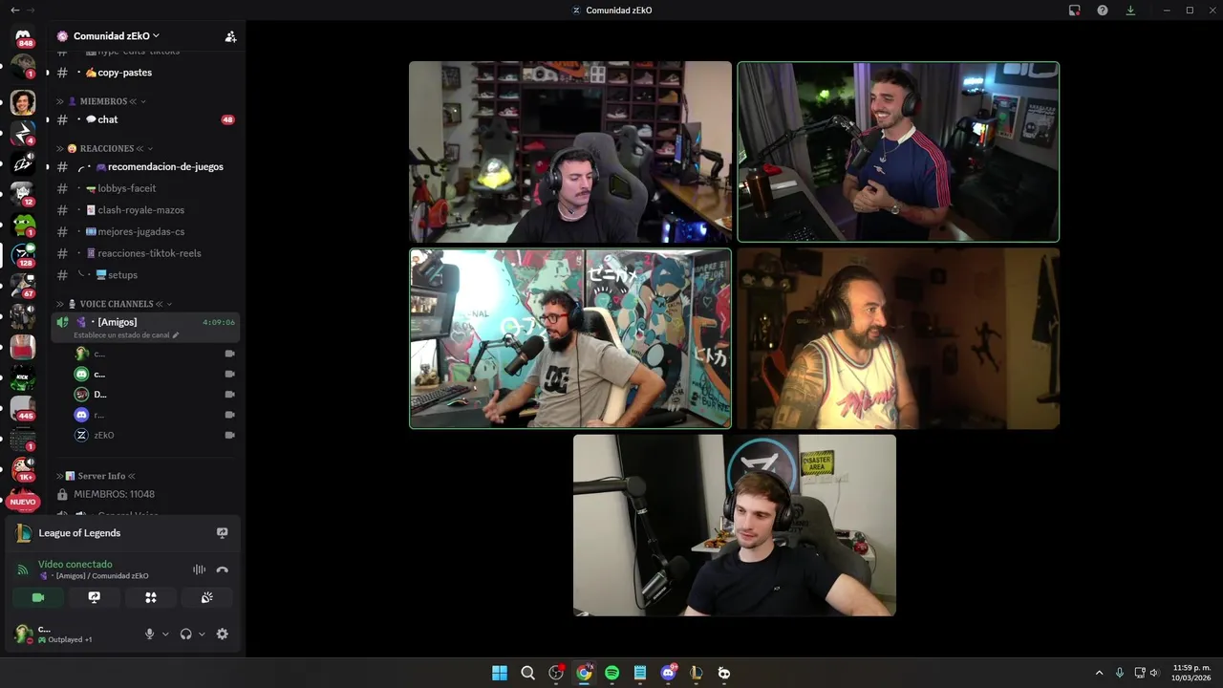Open the volume control in system tray
Image resolution: width=1223 pixels, height=688 pixels.
click(1155, 673)
